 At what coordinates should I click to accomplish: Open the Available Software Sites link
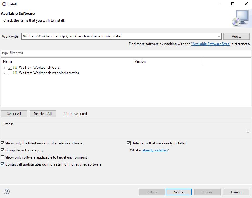[x=210, y=44]
